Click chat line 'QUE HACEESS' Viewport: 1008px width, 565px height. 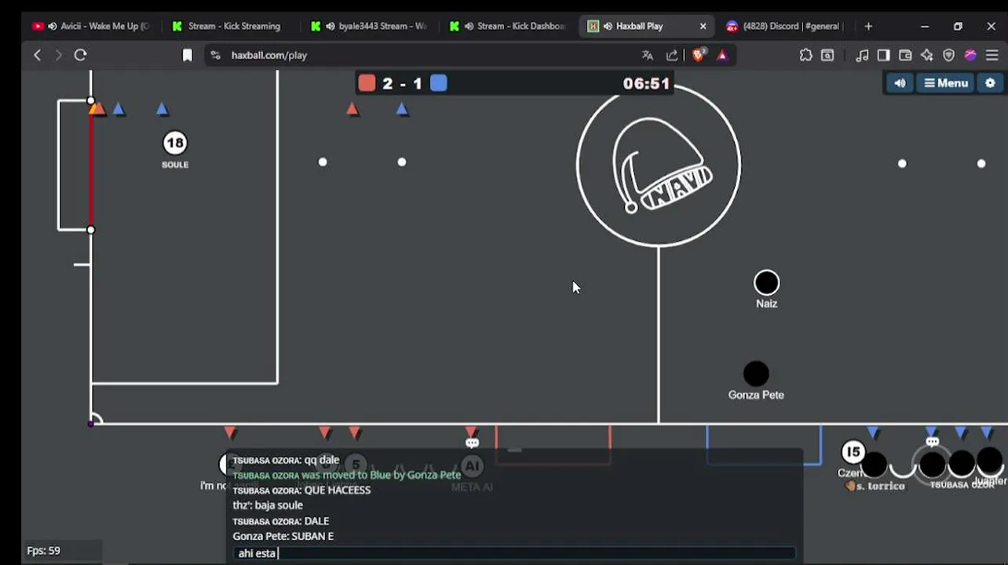pos(302,490)
